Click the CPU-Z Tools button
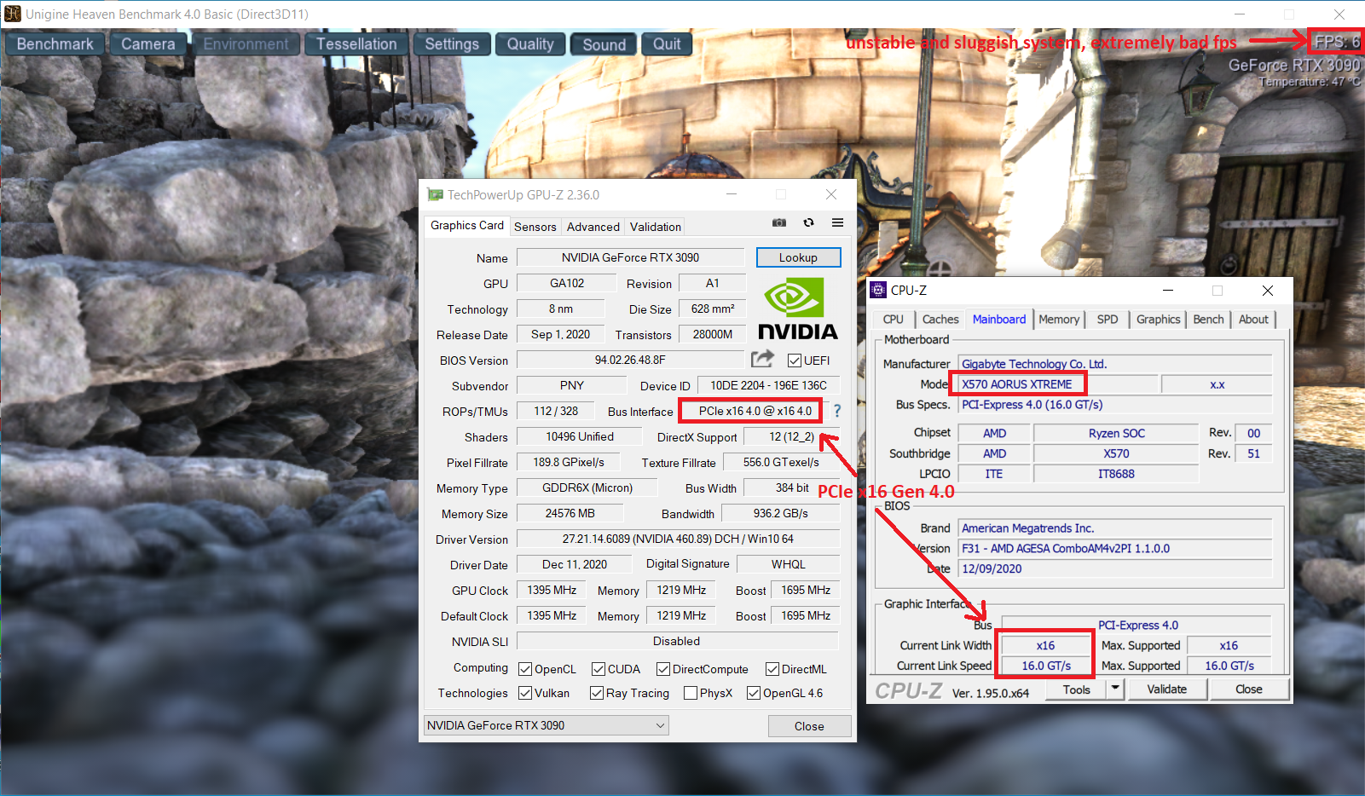This screenshot has width=1365, height=796. [1076, 689]
